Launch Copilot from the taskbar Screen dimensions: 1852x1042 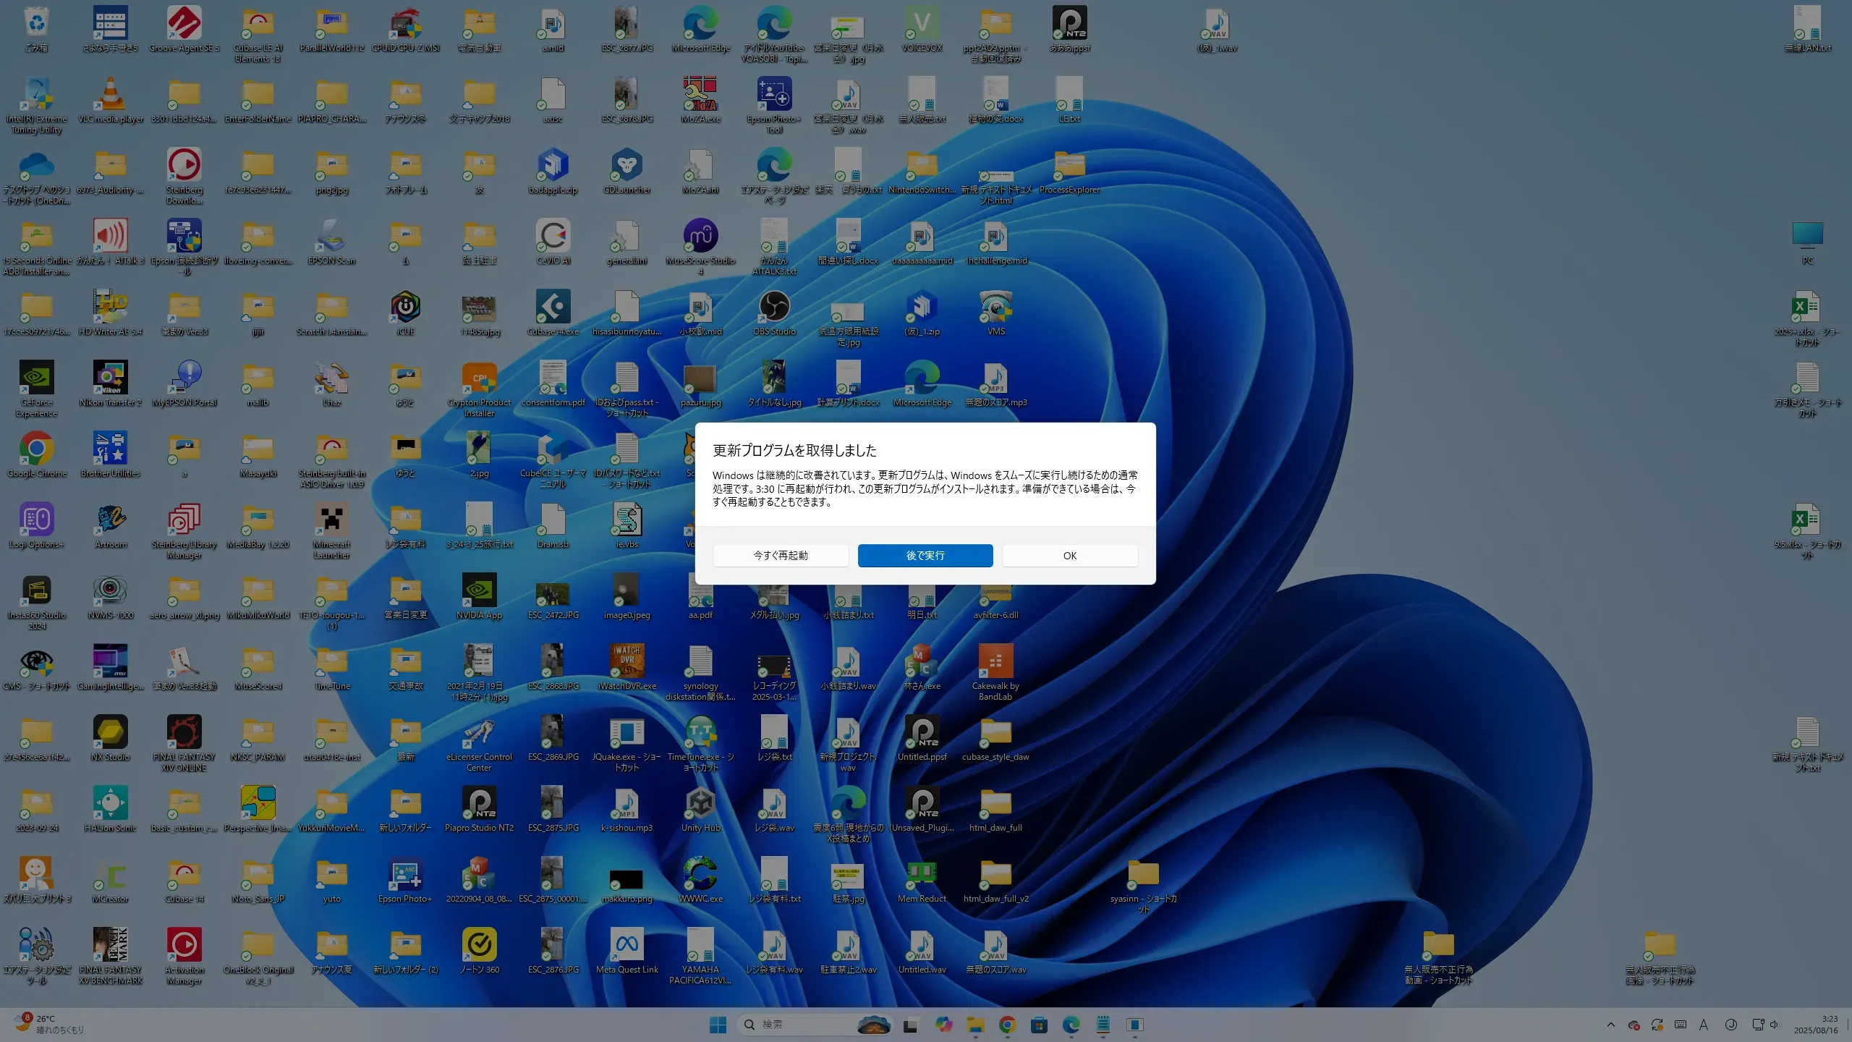943,1025
